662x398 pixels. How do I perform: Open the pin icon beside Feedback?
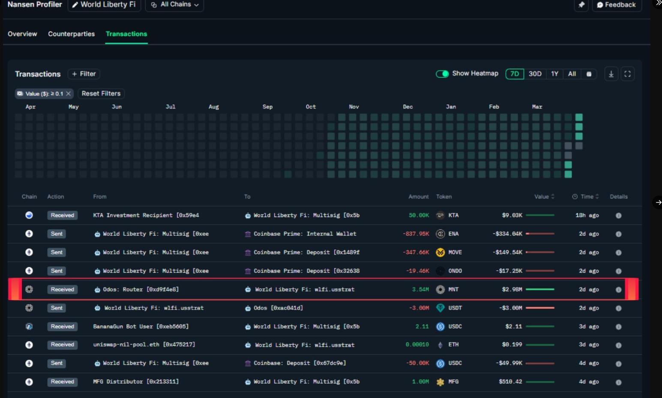pyautogui.click(x=581, y=5)
